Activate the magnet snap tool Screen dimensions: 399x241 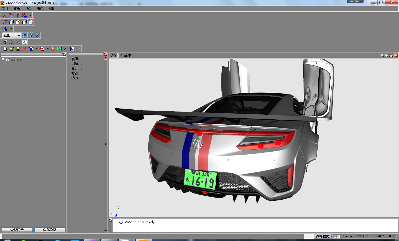pos(5,42)
